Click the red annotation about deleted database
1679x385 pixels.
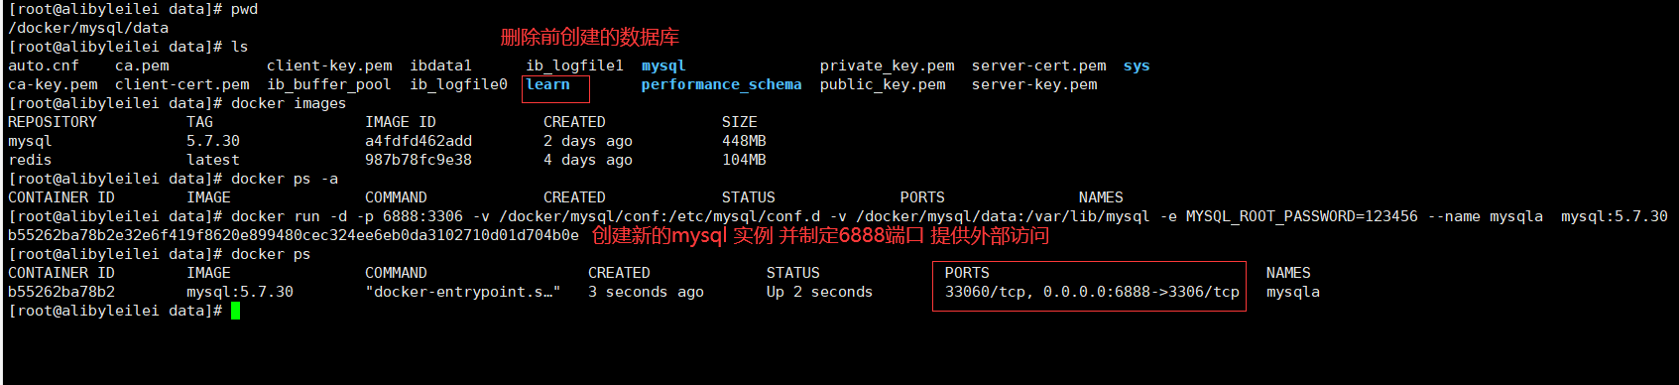[x=589, y=38]
